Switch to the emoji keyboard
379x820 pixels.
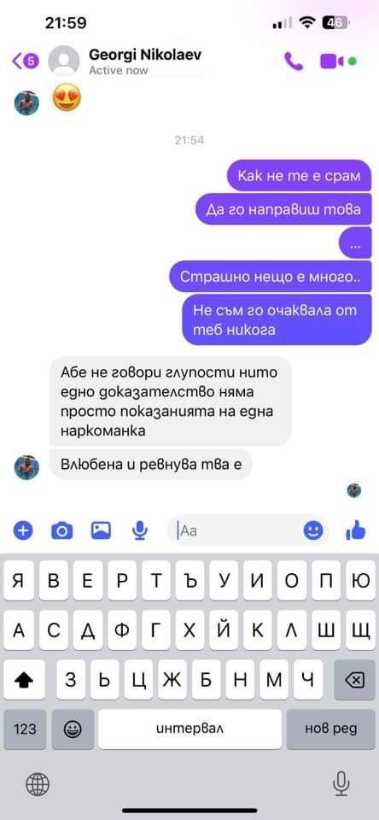point(73,729)
